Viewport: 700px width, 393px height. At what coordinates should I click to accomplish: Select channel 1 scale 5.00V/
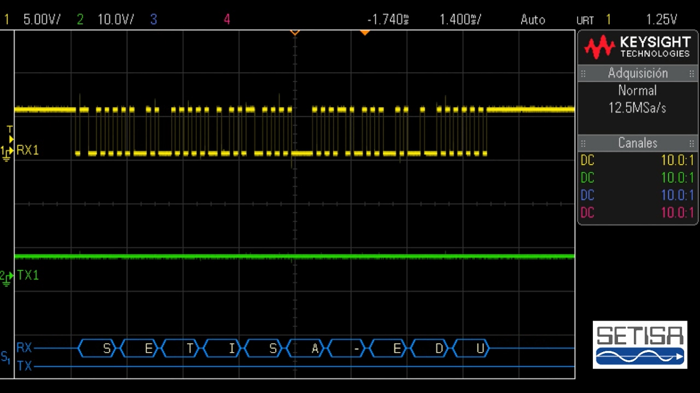point(42,20)
